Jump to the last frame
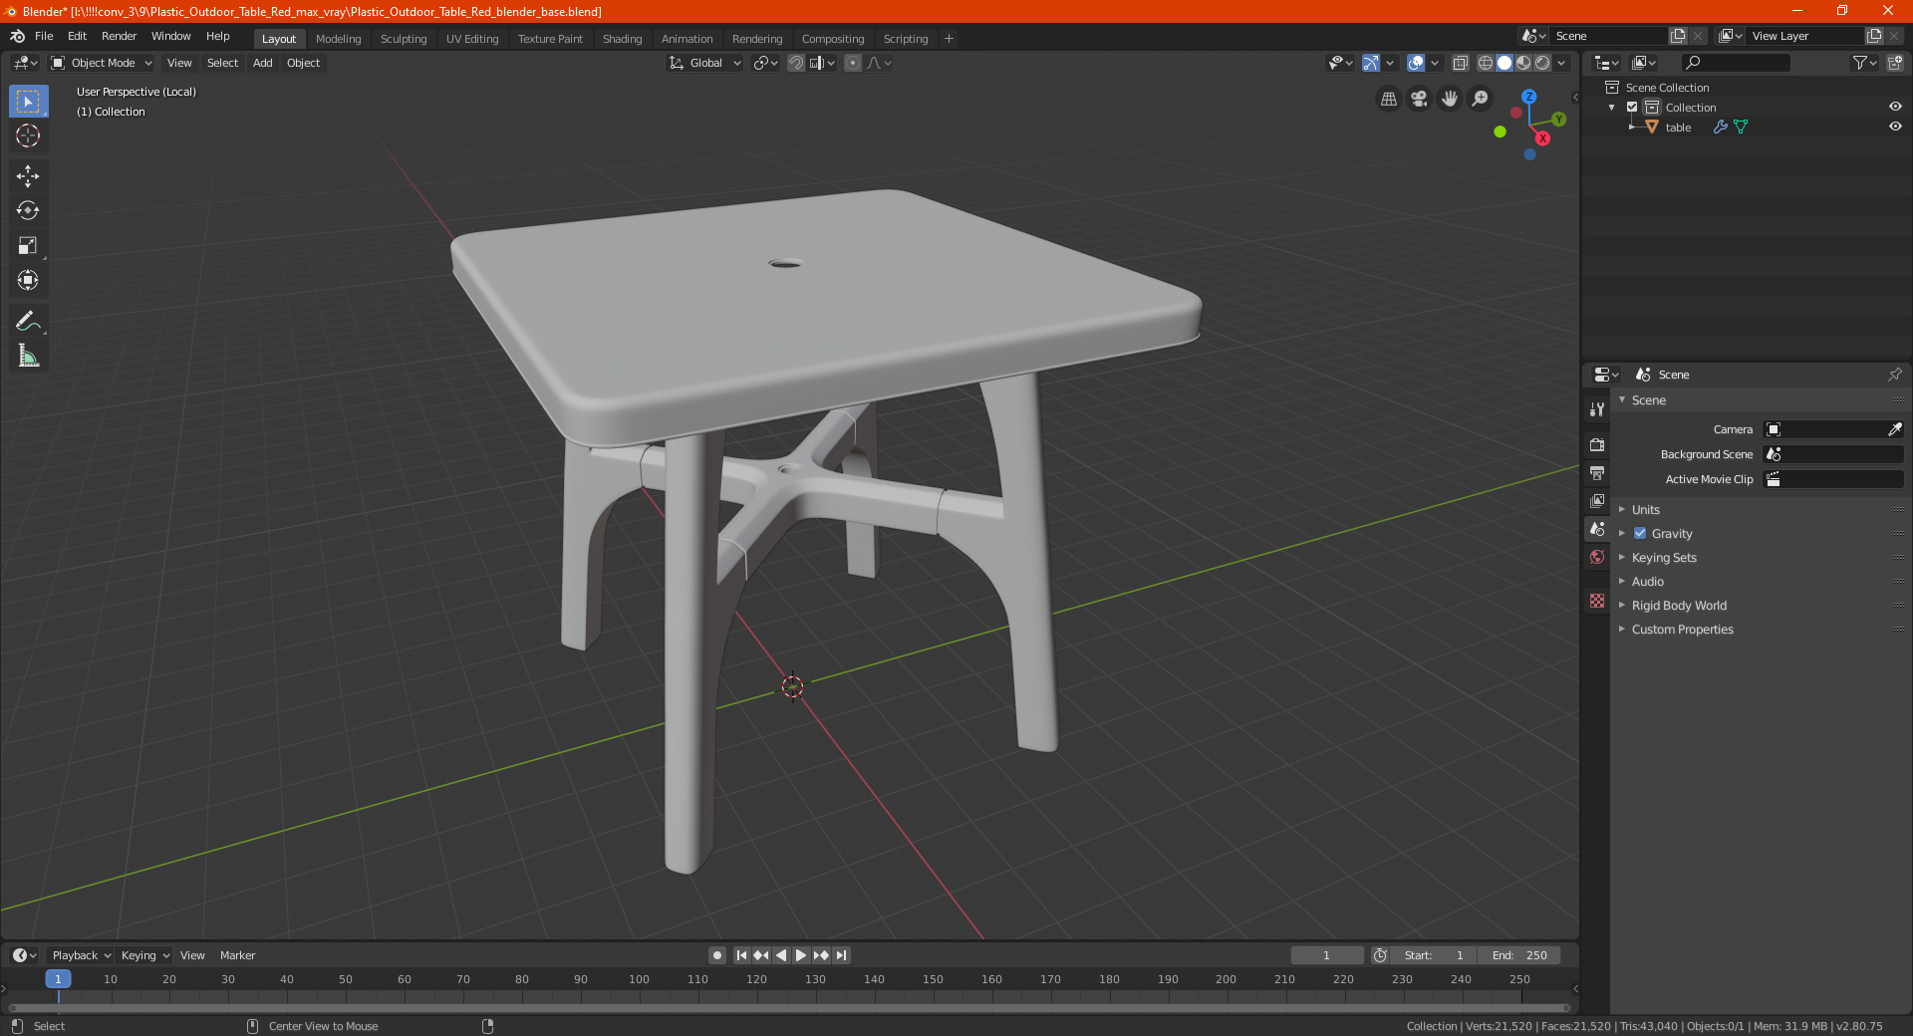1913x1036 pixels. point(841,955)
